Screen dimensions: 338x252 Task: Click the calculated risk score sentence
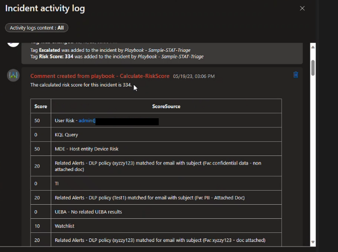click(x=81, y=85)
